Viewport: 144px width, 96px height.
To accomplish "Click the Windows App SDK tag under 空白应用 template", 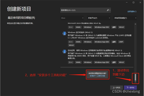I will 102,62.
